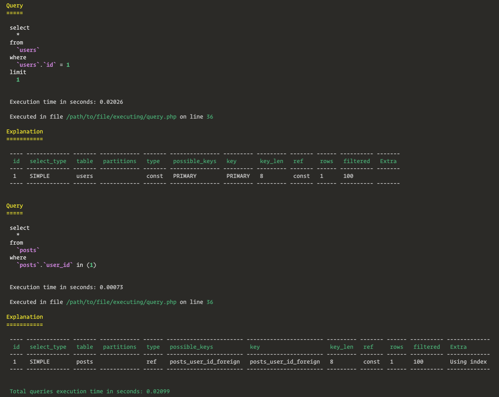Click the SIMPLE cell in the users row
499x397 pixels.
40,176
